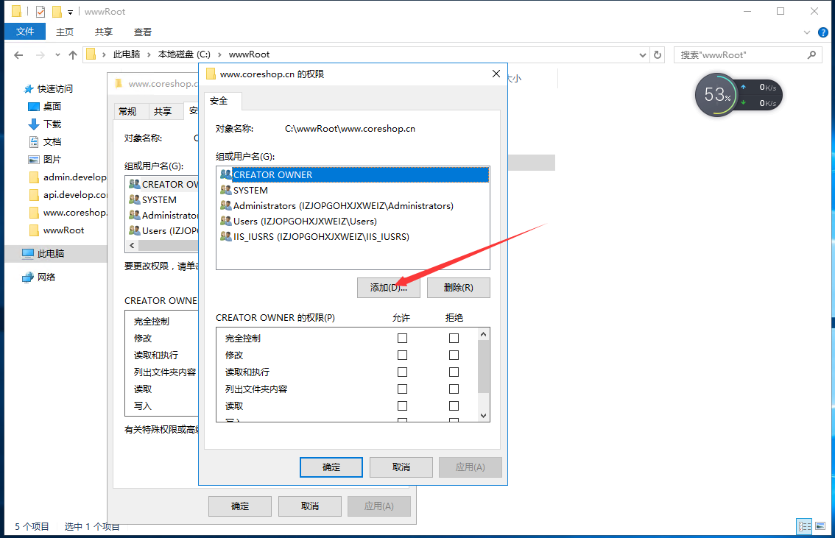Check Allow box for 读取和执行
The width and height of the screenshot is (835, 538).
pos(402,372)
